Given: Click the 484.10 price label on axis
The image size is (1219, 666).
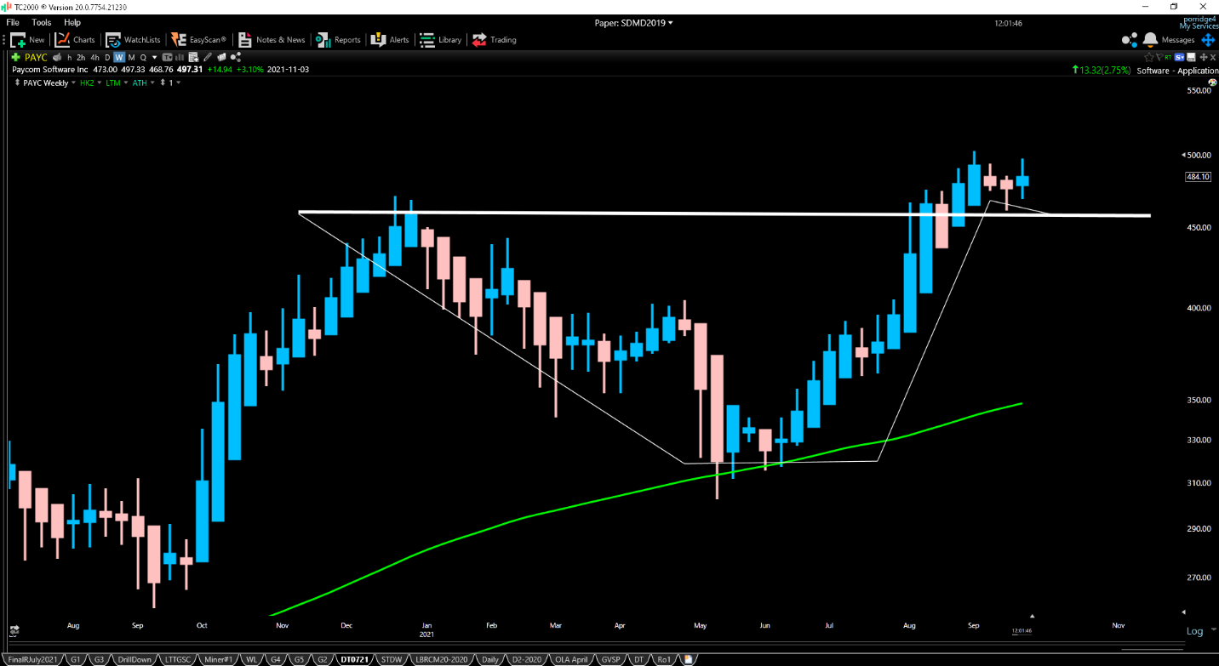Looking at the screenshot, I should [x=1198, y=177].
